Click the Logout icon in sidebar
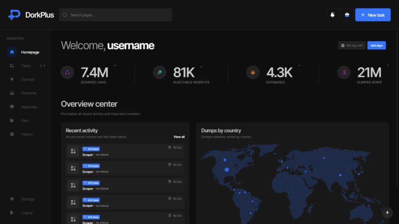Screen dimensions: 399x224 [11, 213]
